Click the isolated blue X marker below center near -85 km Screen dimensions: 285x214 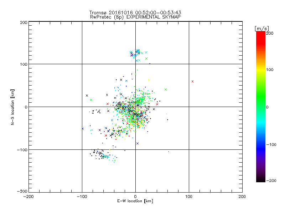coord(138,143)
